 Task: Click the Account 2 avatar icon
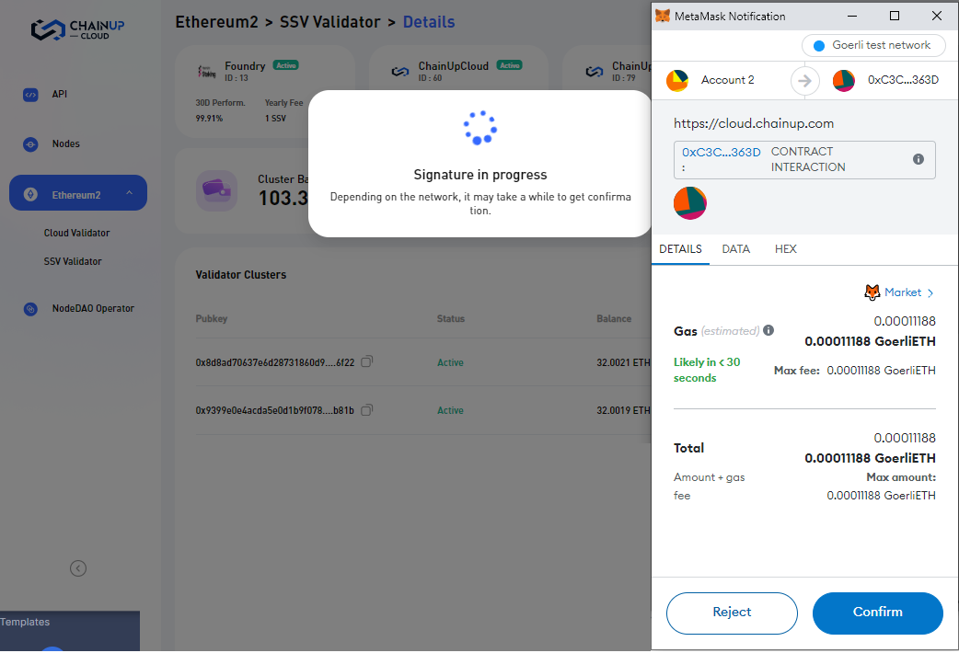pos(676,81)
